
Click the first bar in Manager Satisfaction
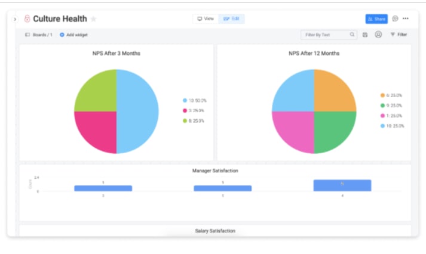click(x=103, y=188)
